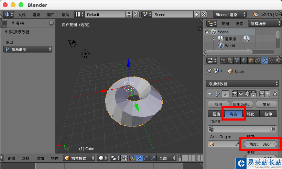
Task: Toggle modifier display in render camera icon
Action: (235, 94)
